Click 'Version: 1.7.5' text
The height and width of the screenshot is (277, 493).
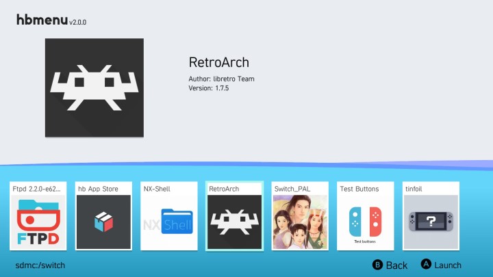[x=208, y=88]
